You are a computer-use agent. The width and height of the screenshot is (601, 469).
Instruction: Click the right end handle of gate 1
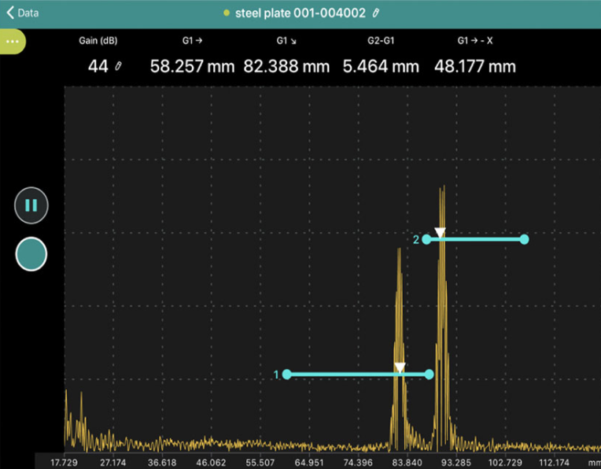430,375
